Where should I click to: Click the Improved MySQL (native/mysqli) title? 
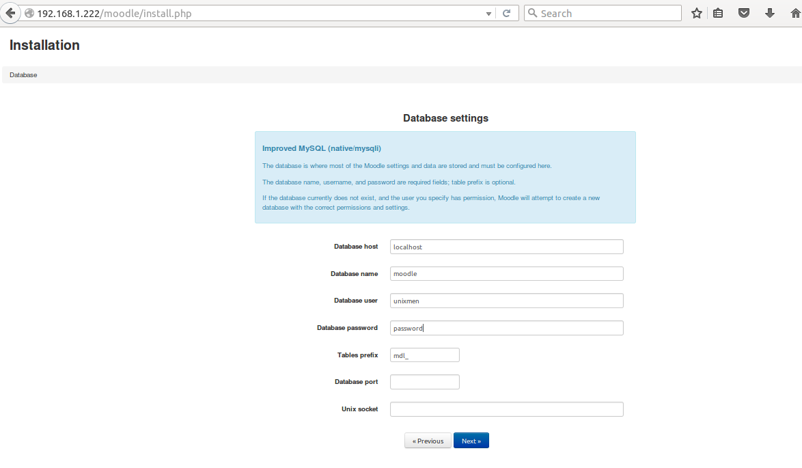(322, 148)
